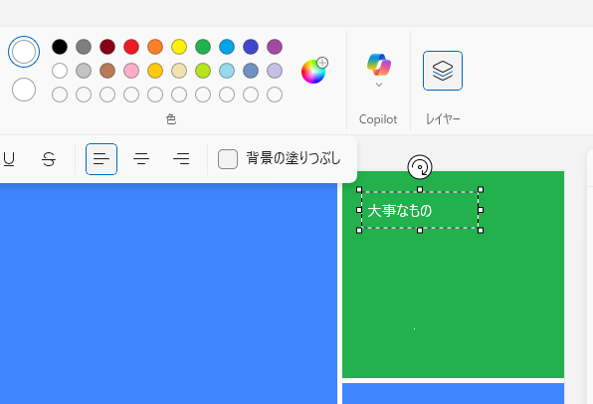
Task: Pick the white swatch in second row
Action: point(60,71)
